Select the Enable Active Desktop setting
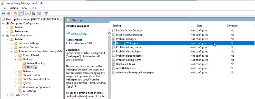Screen dimensions: 255x99 tap(129, 31)
